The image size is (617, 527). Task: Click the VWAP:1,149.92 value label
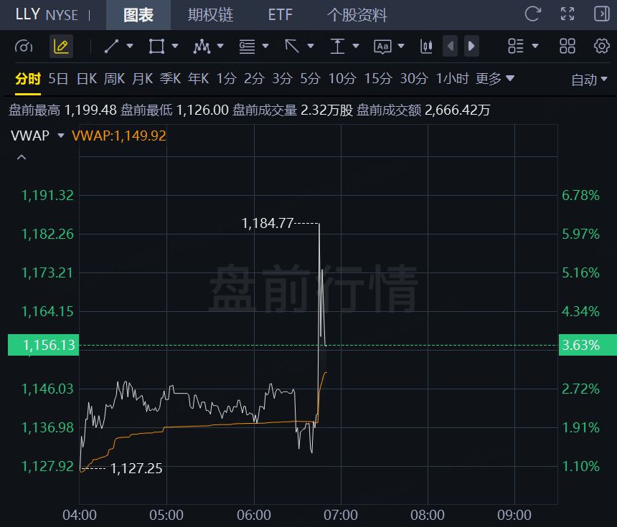(119, 136)
